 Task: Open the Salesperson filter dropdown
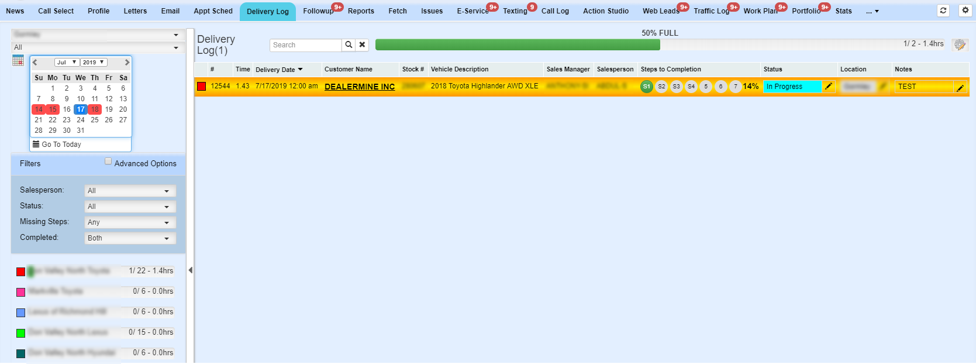[x=130, y=191]
